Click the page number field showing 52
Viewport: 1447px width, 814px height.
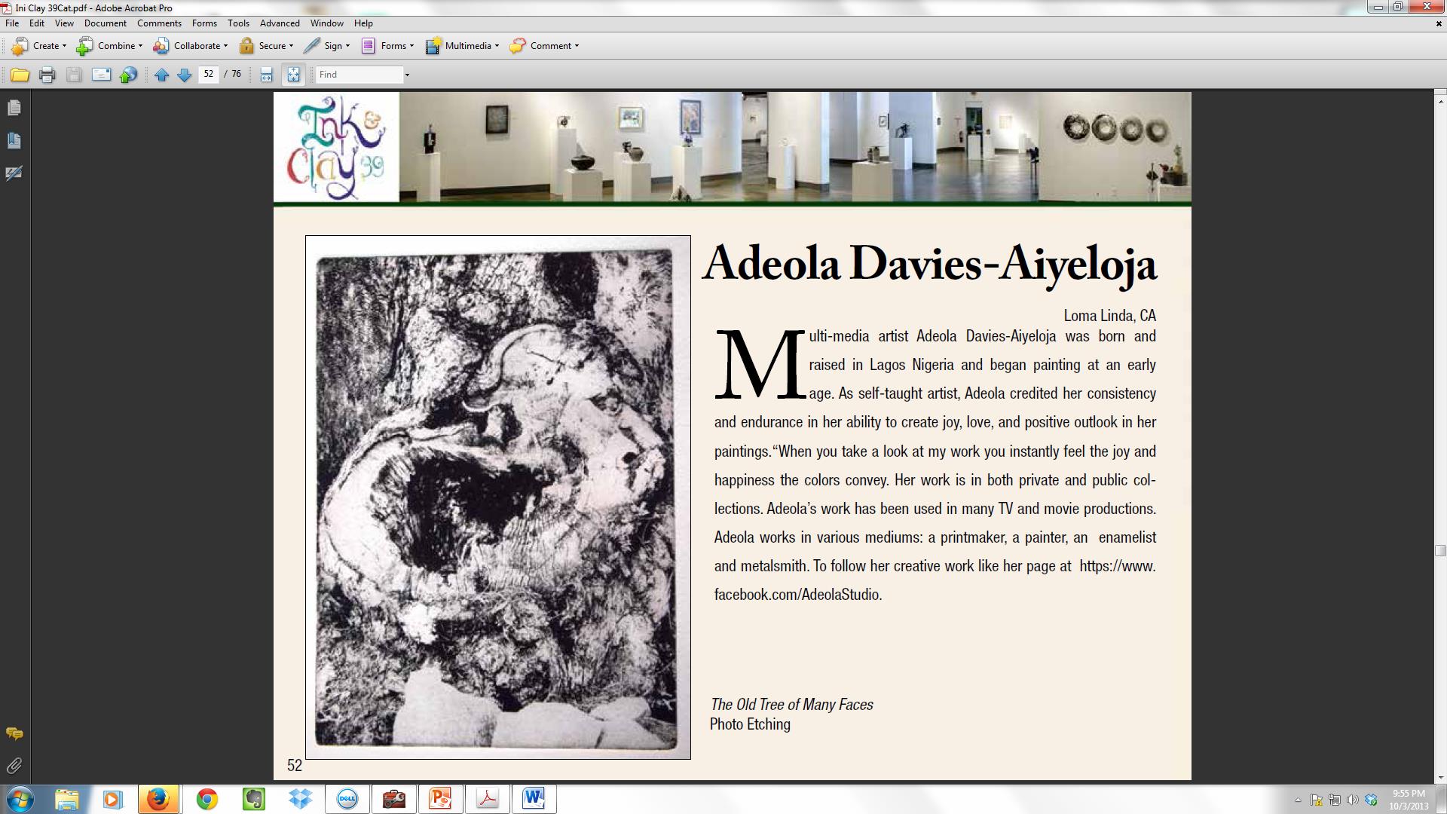(208, 74)
